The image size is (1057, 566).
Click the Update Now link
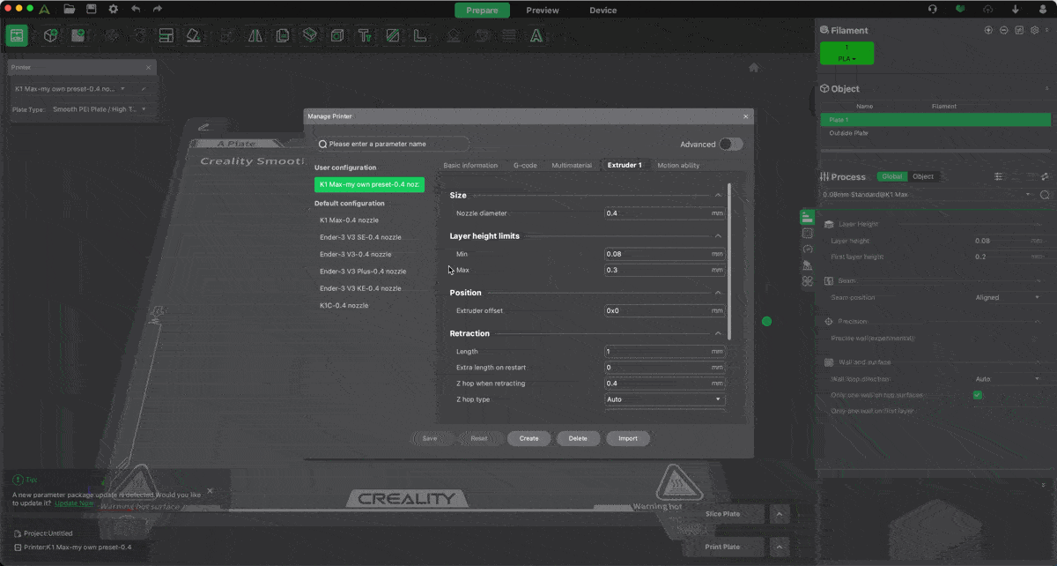coord(74,503)
